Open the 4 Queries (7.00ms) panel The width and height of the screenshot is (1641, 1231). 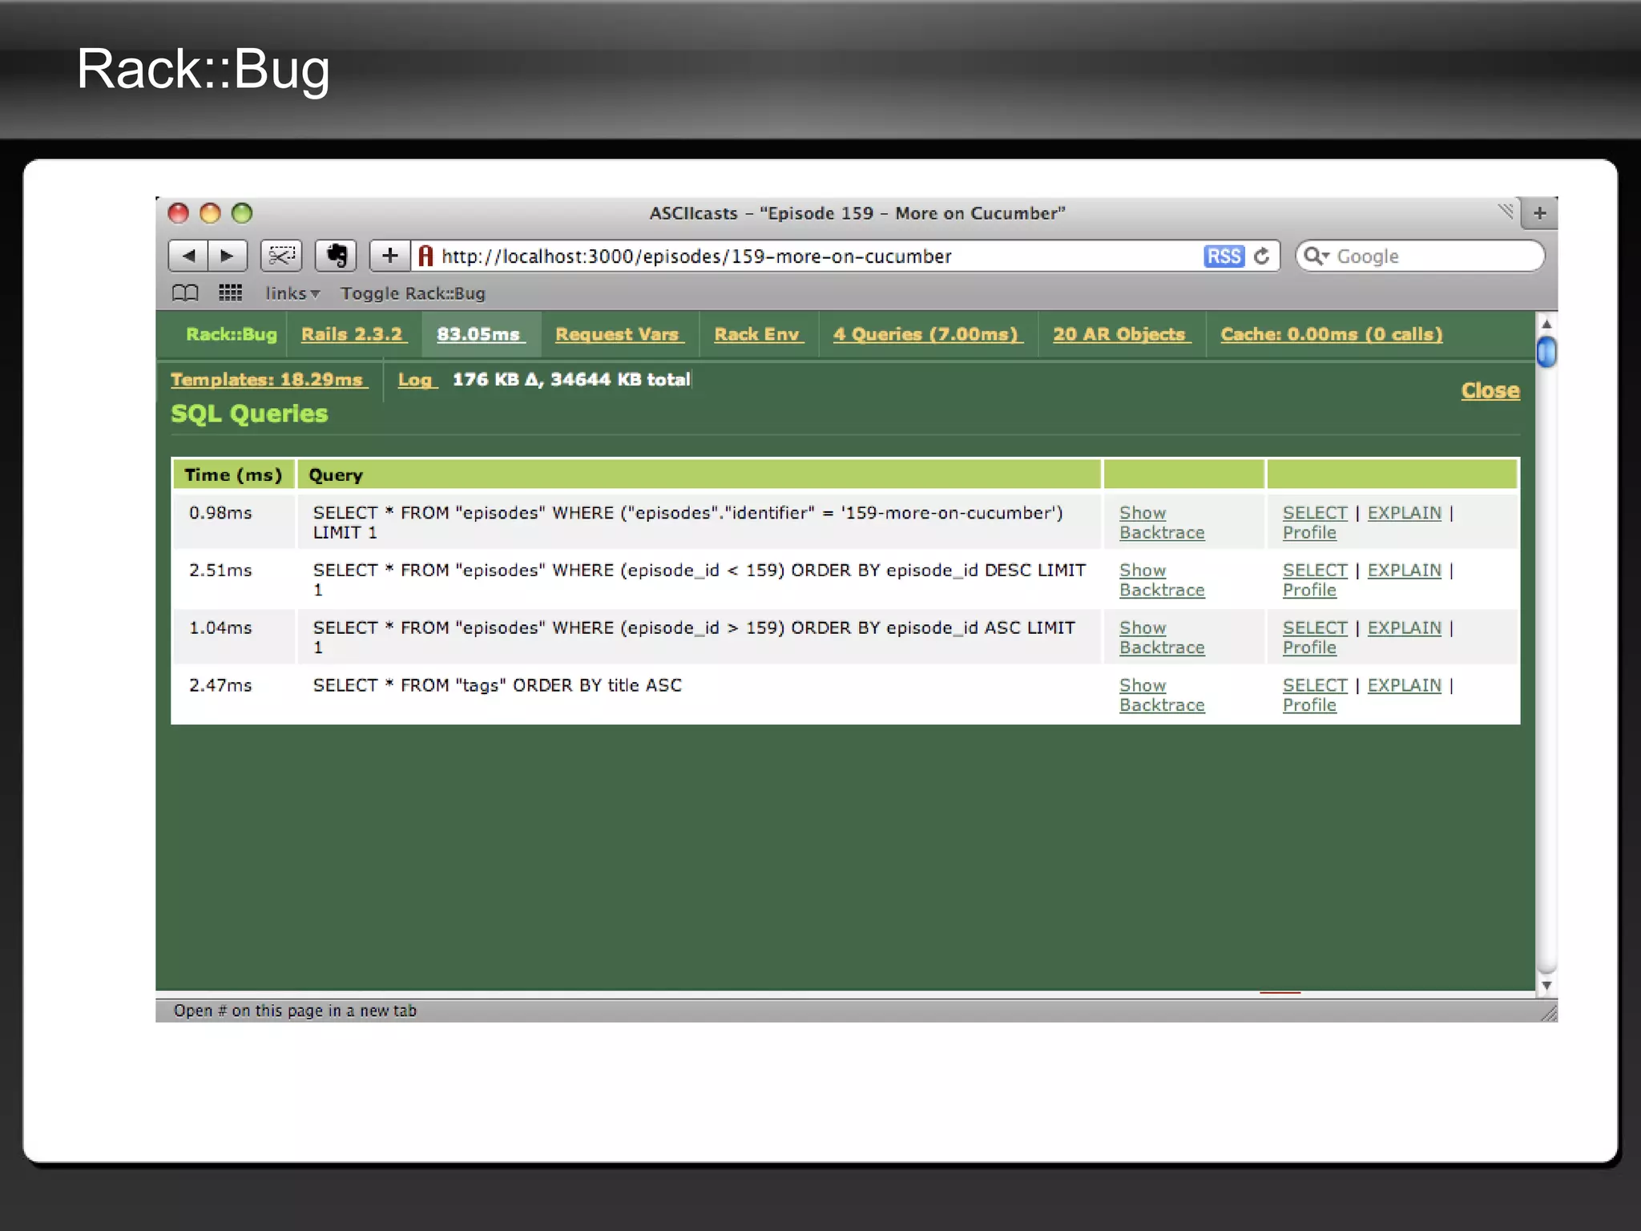tap(926, 334)
